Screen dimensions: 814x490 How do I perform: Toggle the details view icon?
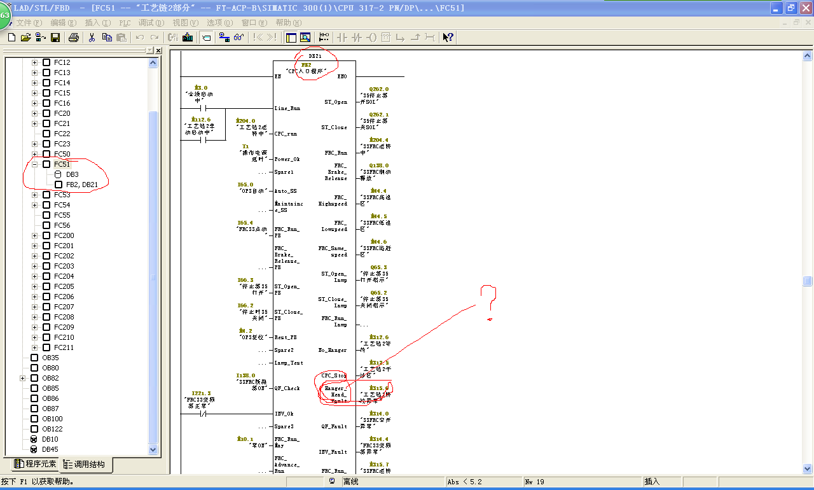(305, 38)
